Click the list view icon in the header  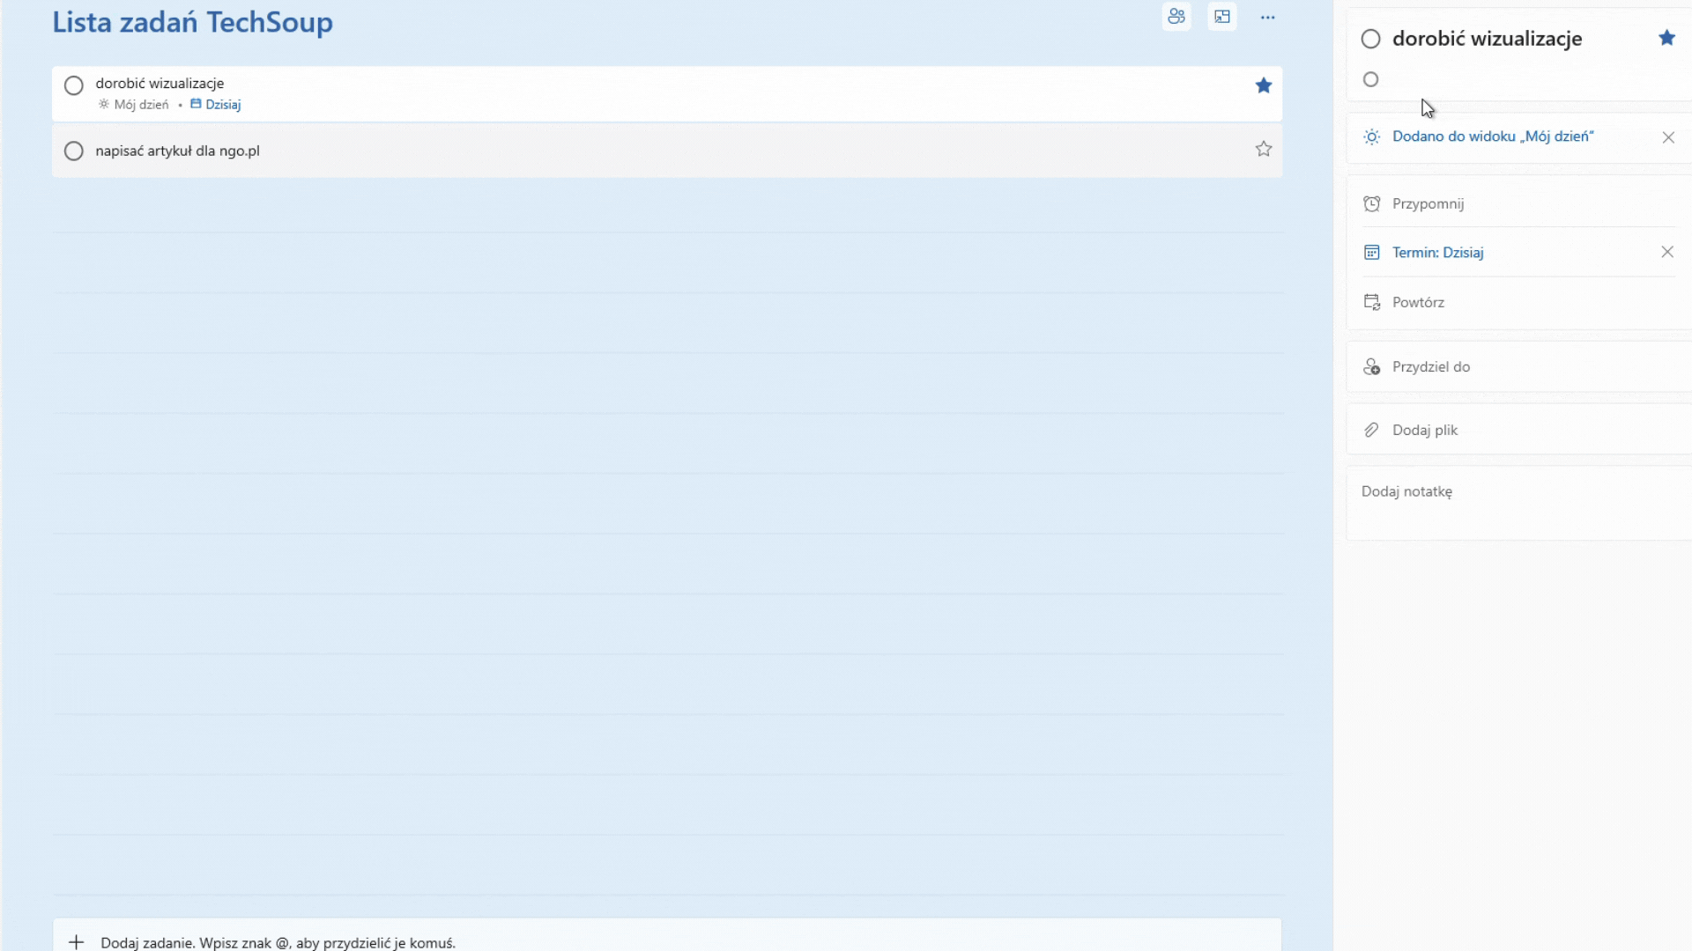pyautogui.click(x=1222, y=17)
